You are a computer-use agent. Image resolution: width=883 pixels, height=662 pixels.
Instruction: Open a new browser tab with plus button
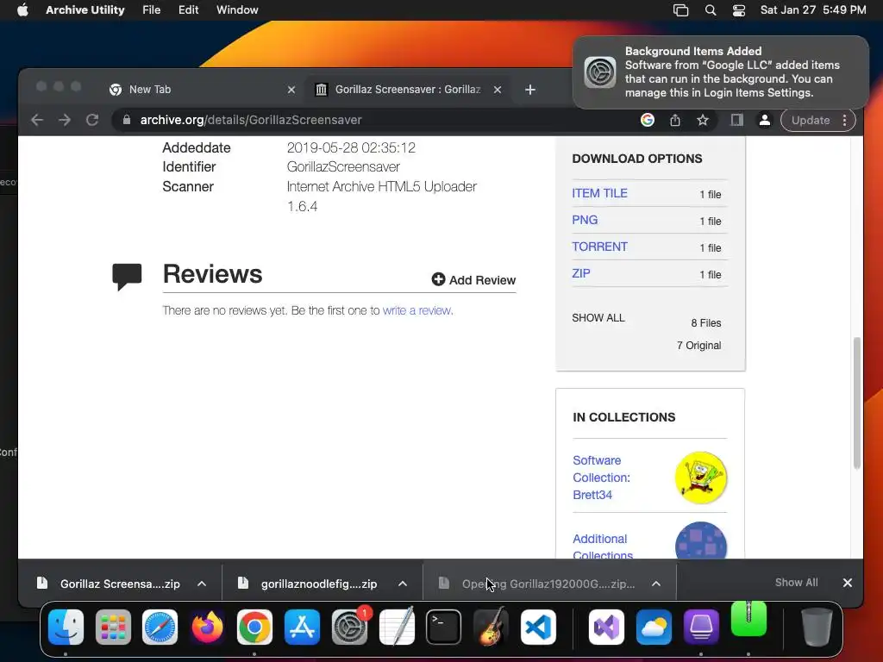[530, 90]
